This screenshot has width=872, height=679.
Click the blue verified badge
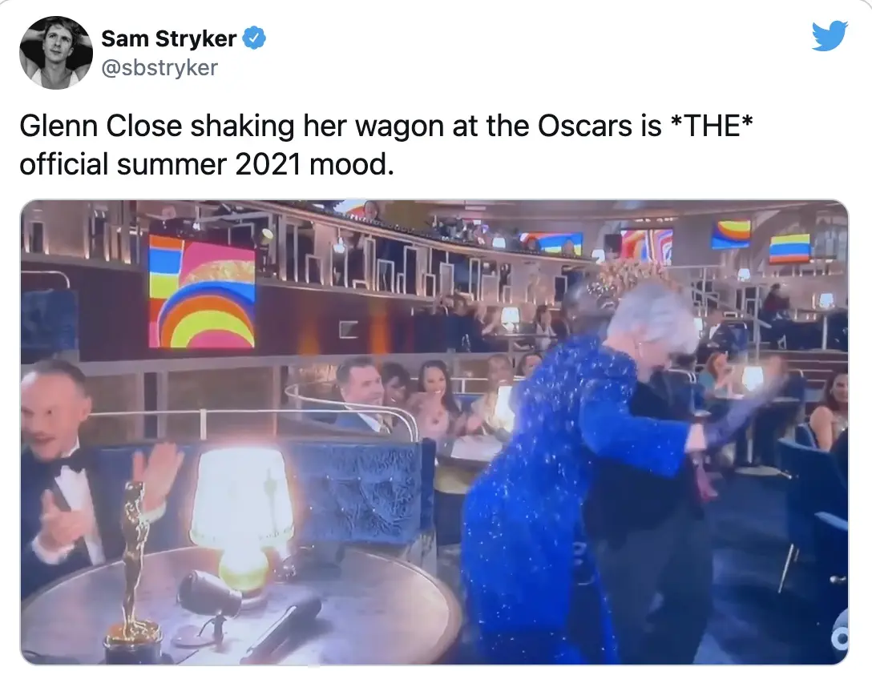coord(254,38)
